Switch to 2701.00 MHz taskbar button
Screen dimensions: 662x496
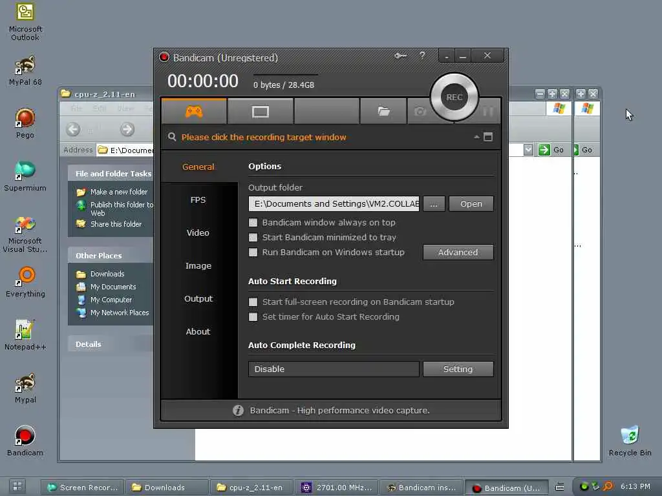[337, 488]
